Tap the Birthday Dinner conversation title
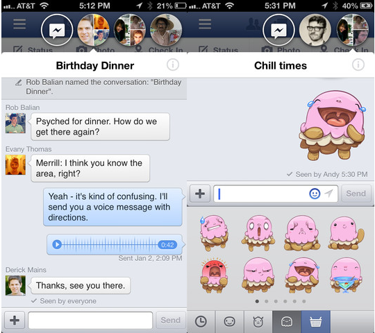 95,65
